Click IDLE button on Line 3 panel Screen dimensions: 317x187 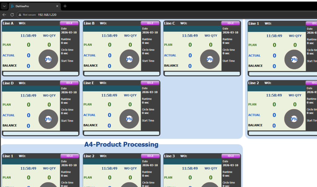(x=231, y=156)
